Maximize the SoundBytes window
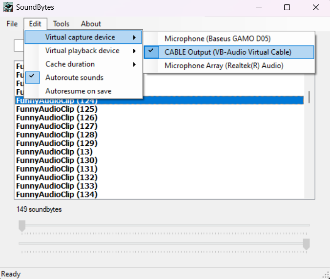 tap(287, 8)
